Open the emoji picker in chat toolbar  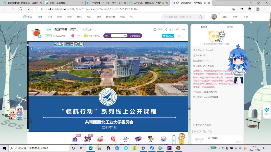pyautogui.click(x=194, y=131)
